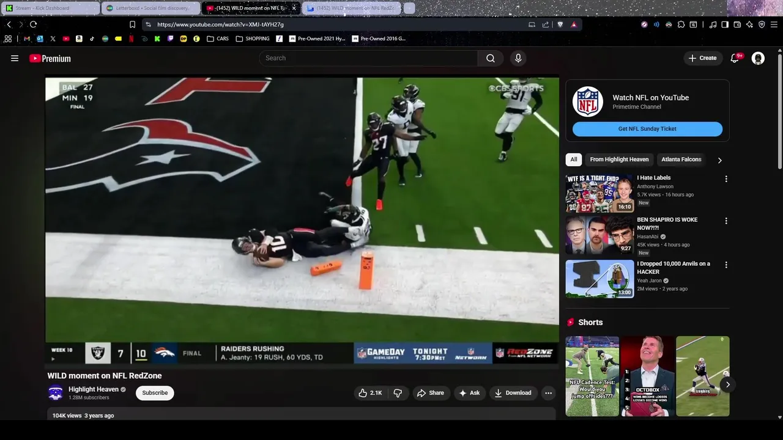Open Leo AI sparkle icon
The image size is (783, 440).
tap(749, 24)
